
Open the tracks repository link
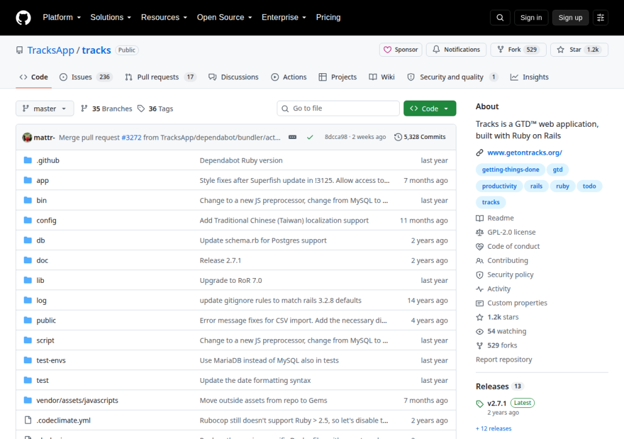point(96,50)
